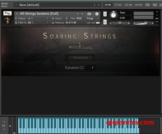Toggle AUX sends on instrument

click(157, 19)
